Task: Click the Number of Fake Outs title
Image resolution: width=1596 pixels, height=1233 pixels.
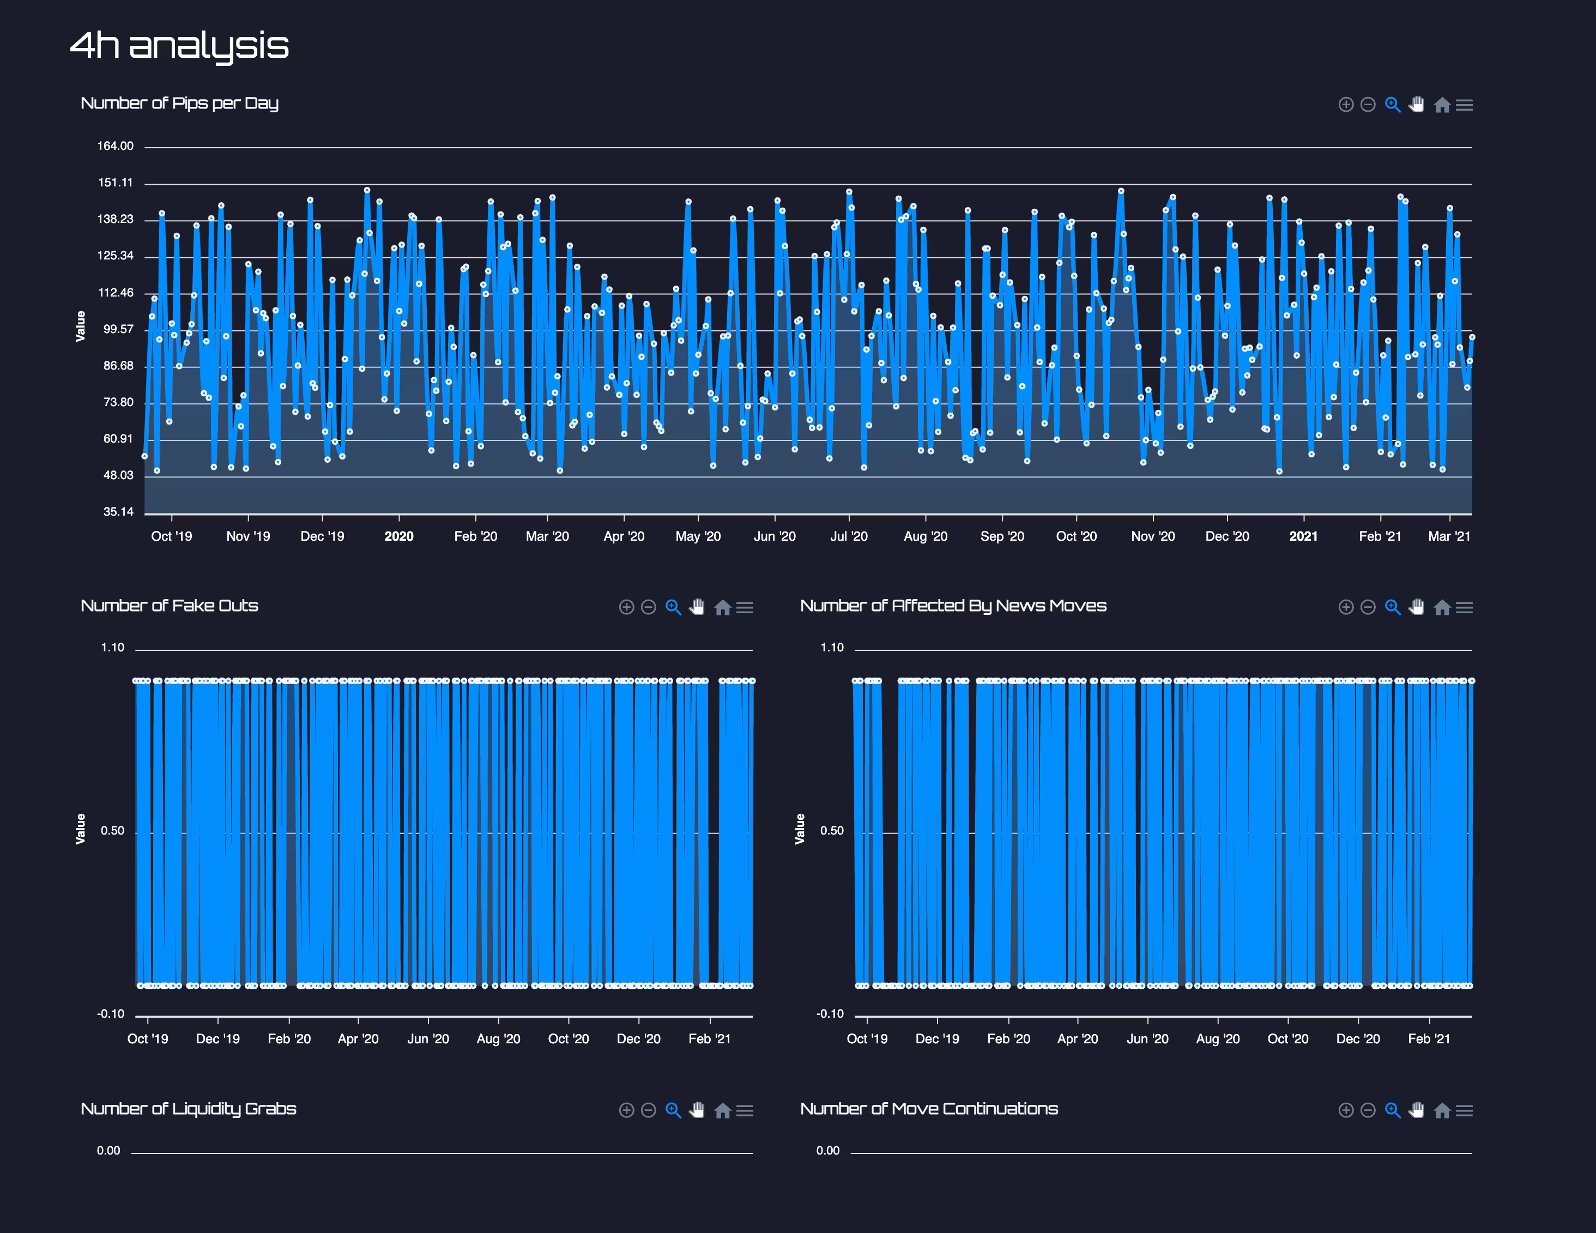Action: coord(170,605)
